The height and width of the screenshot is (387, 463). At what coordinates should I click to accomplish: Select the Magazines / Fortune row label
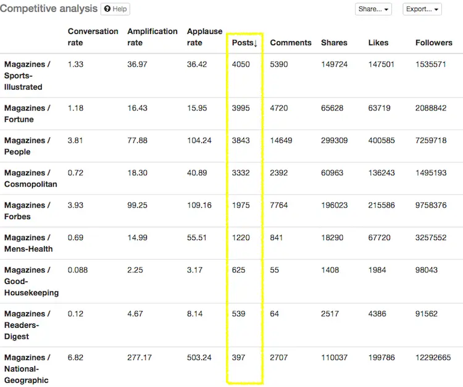pos(27,114)
